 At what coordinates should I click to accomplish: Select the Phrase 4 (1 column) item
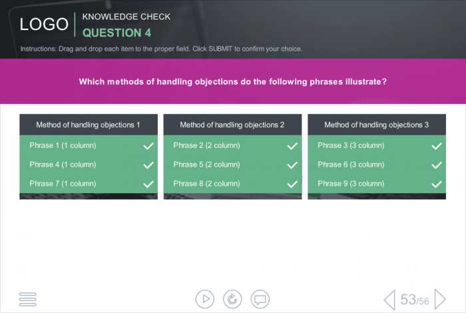click(x=89, y=164)
